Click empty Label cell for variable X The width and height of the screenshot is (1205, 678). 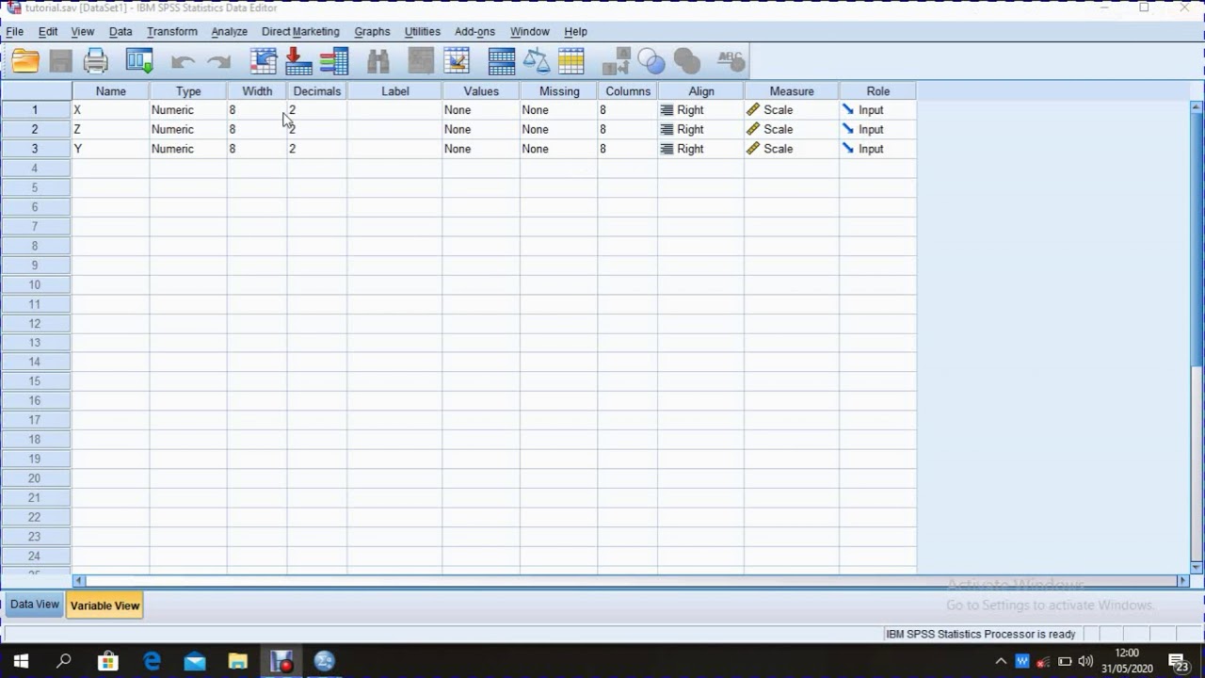coord(394,110)
